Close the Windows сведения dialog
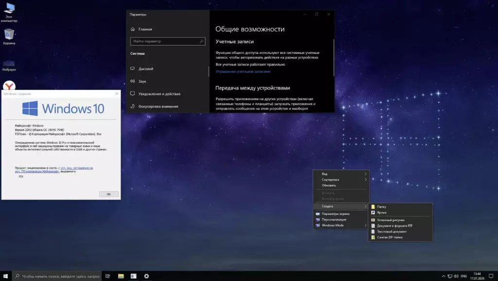Viewport: 498px width, 281px height. 117,94
